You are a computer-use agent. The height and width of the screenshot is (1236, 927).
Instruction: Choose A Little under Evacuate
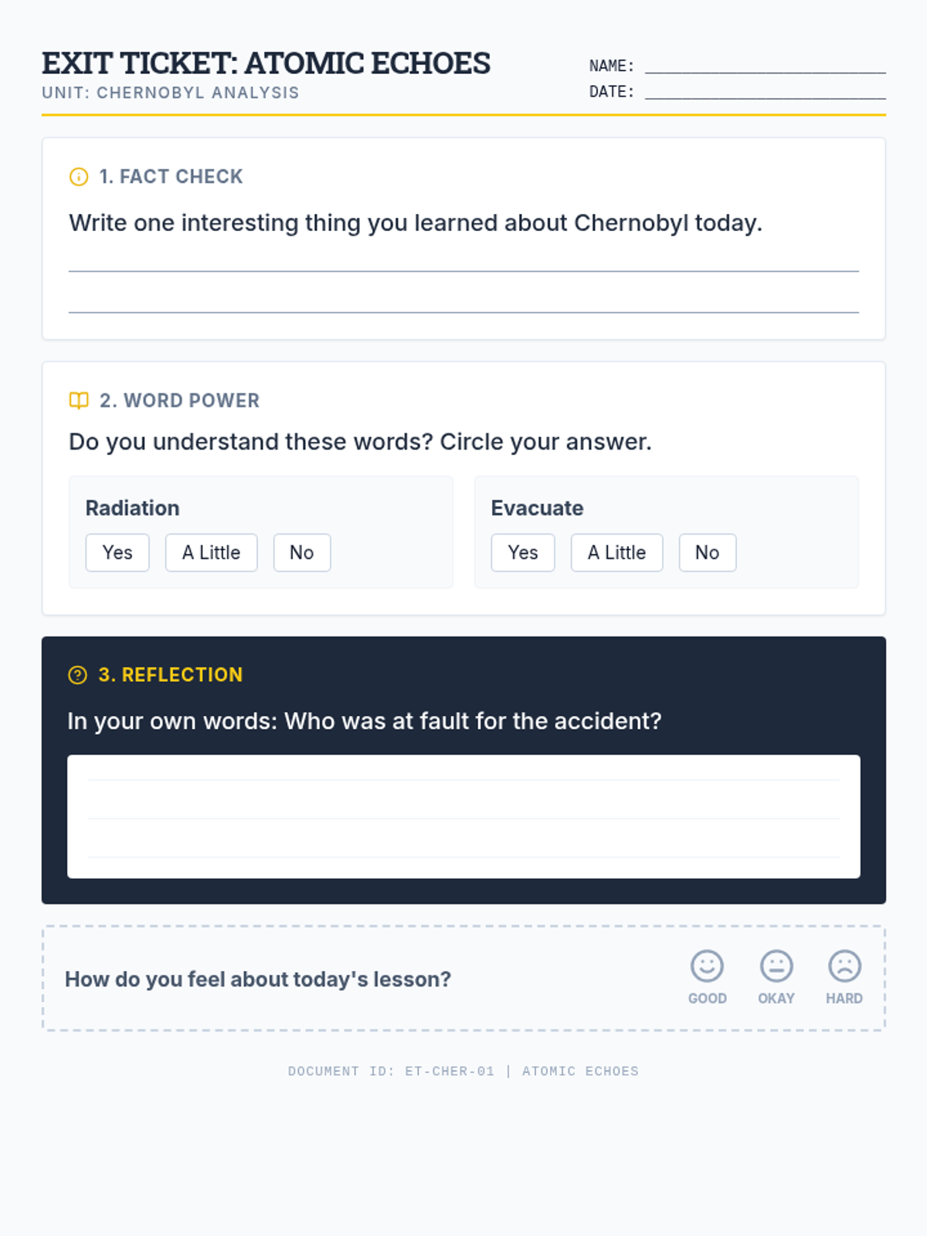[x=617, y=552]
